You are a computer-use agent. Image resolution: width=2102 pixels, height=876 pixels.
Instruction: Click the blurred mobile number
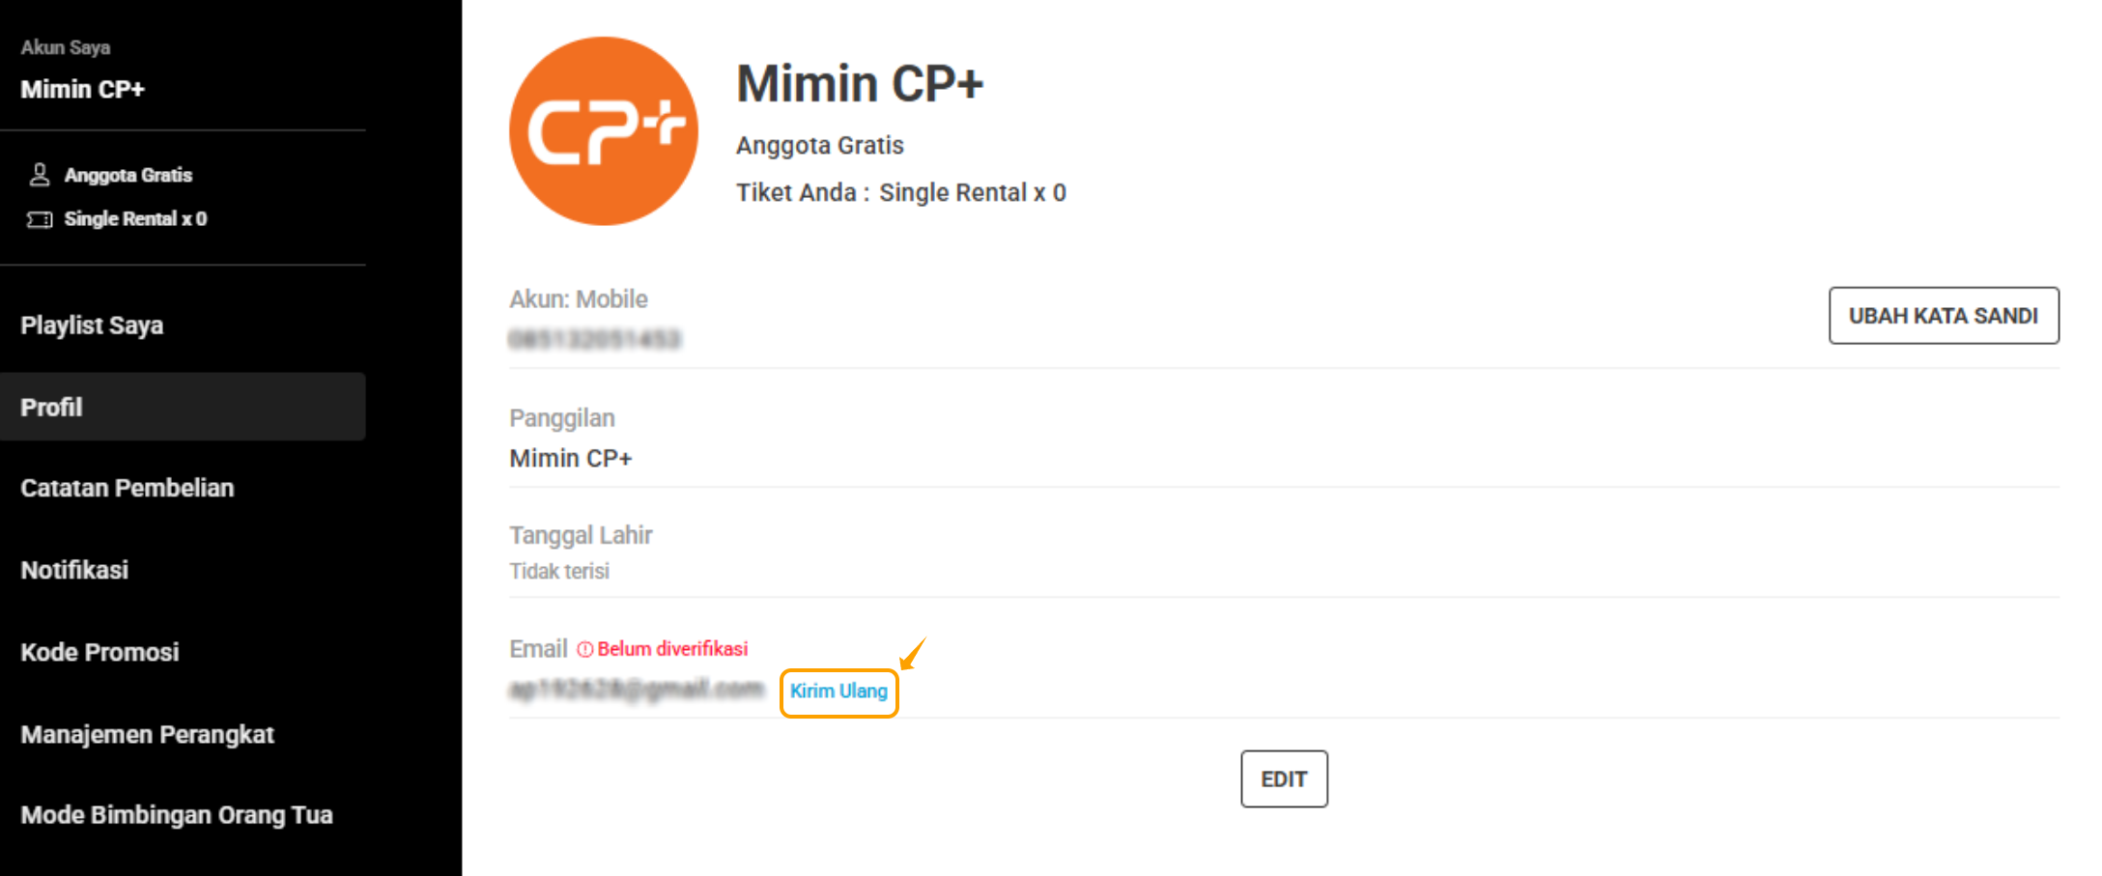[595, 339]
